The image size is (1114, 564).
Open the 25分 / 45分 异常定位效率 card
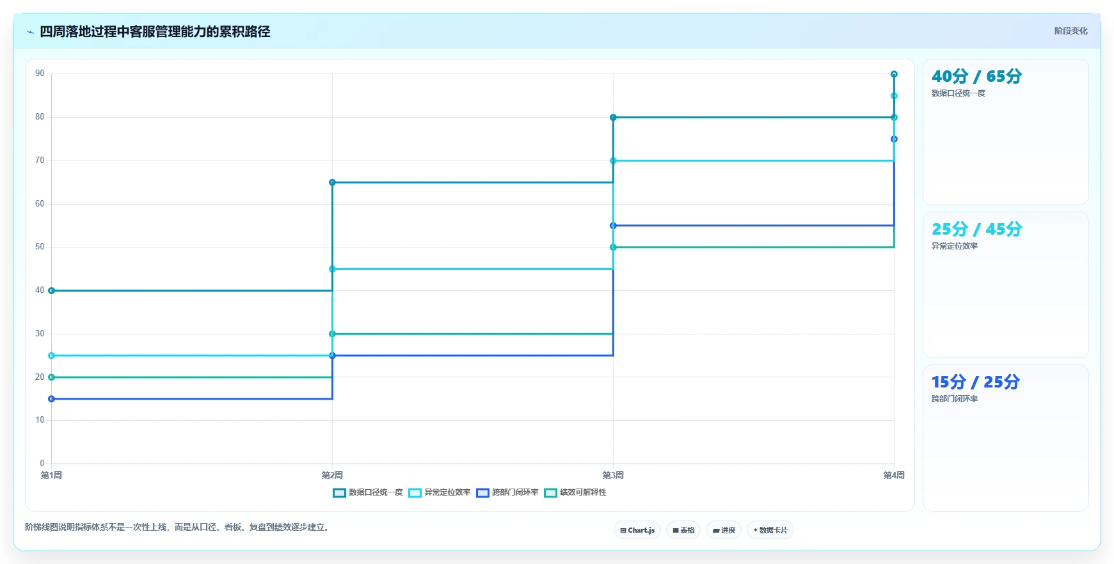(x=1006, y=285)
